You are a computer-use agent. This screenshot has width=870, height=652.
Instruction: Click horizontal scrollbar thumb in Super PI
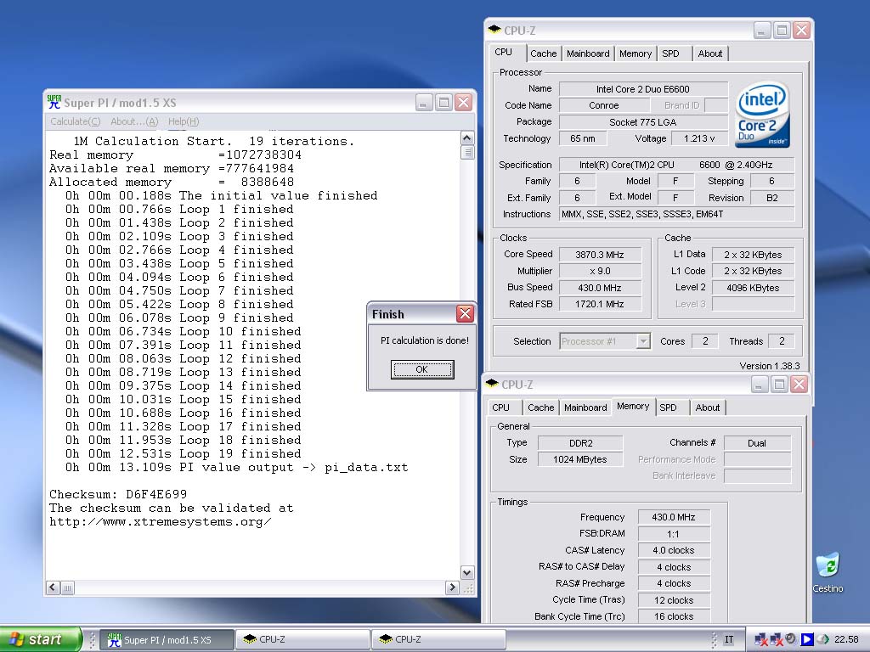pyautogui.click(x=68, y=587)
